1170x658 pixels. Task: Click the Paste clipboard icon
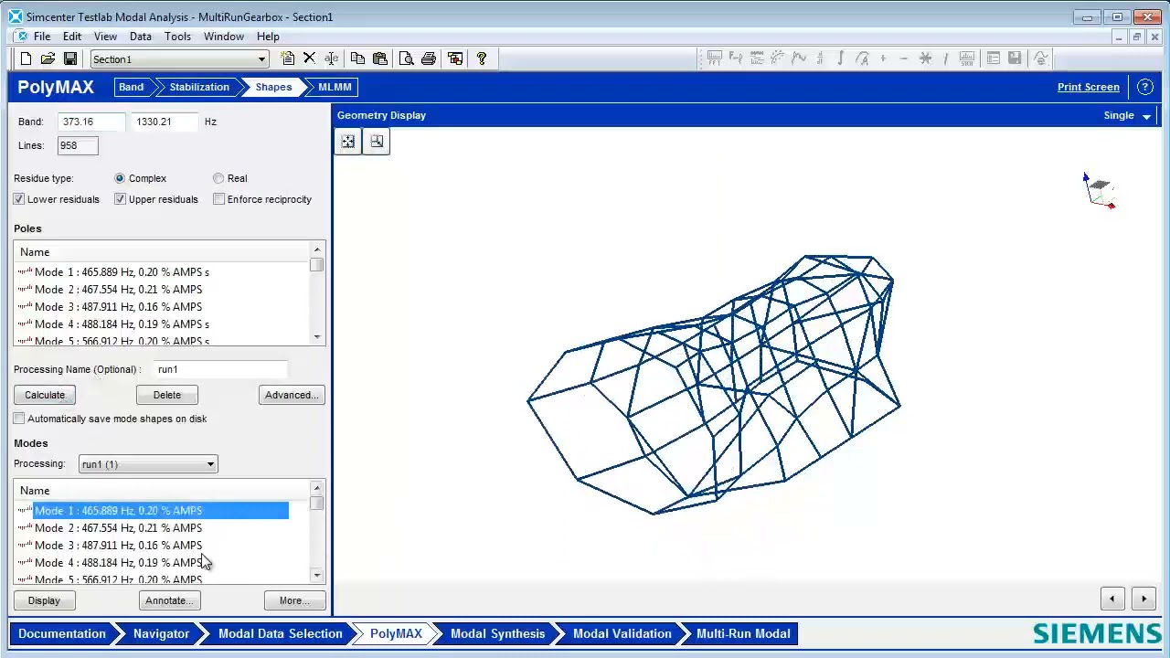click(379, 58)
